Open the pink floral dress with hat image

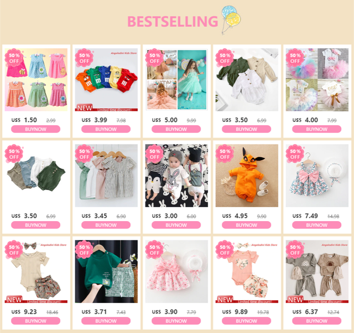click(176, 271)
